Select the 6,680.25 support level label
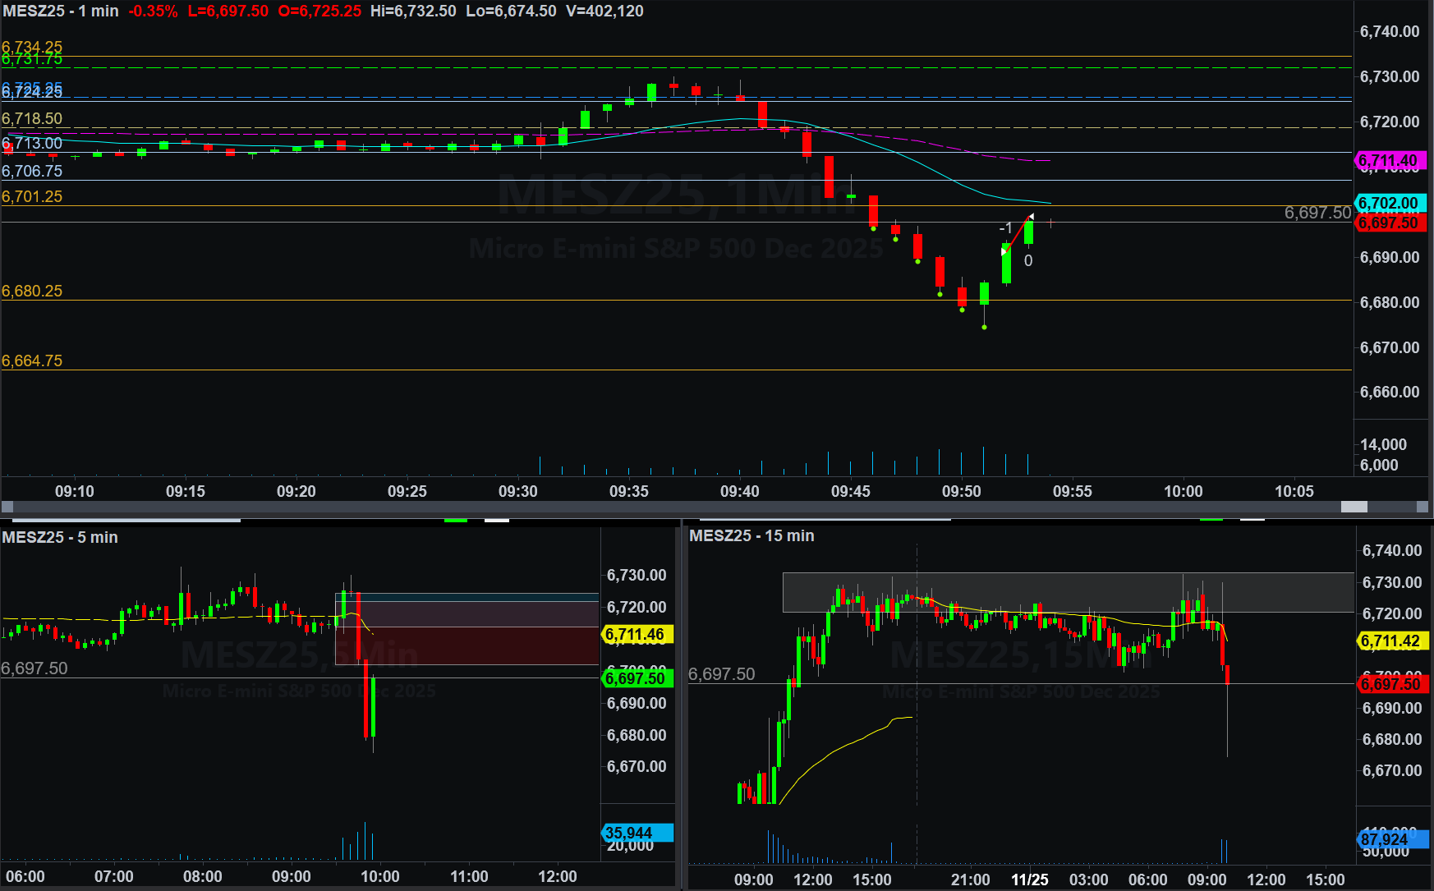Screen dimensions: 1434x891 [32, 292]
